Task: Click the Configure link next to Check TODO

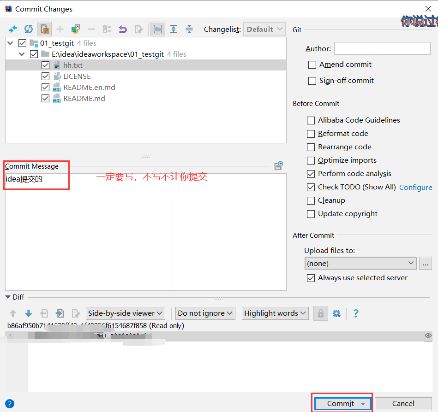Action: point(416,187)
